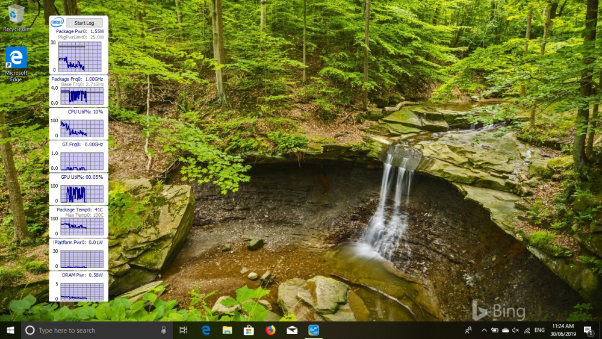
Task: Click the 'IPlatform Pwr0: 0.01W' label
Action: click(78, 242)
